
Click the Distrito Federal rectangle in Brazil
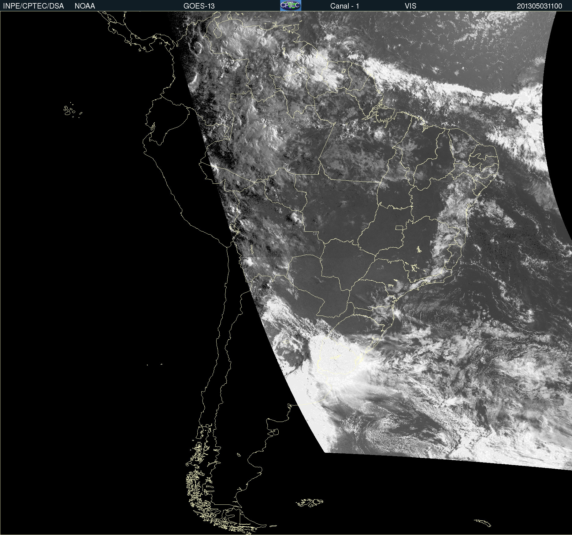tap(399, 227)
